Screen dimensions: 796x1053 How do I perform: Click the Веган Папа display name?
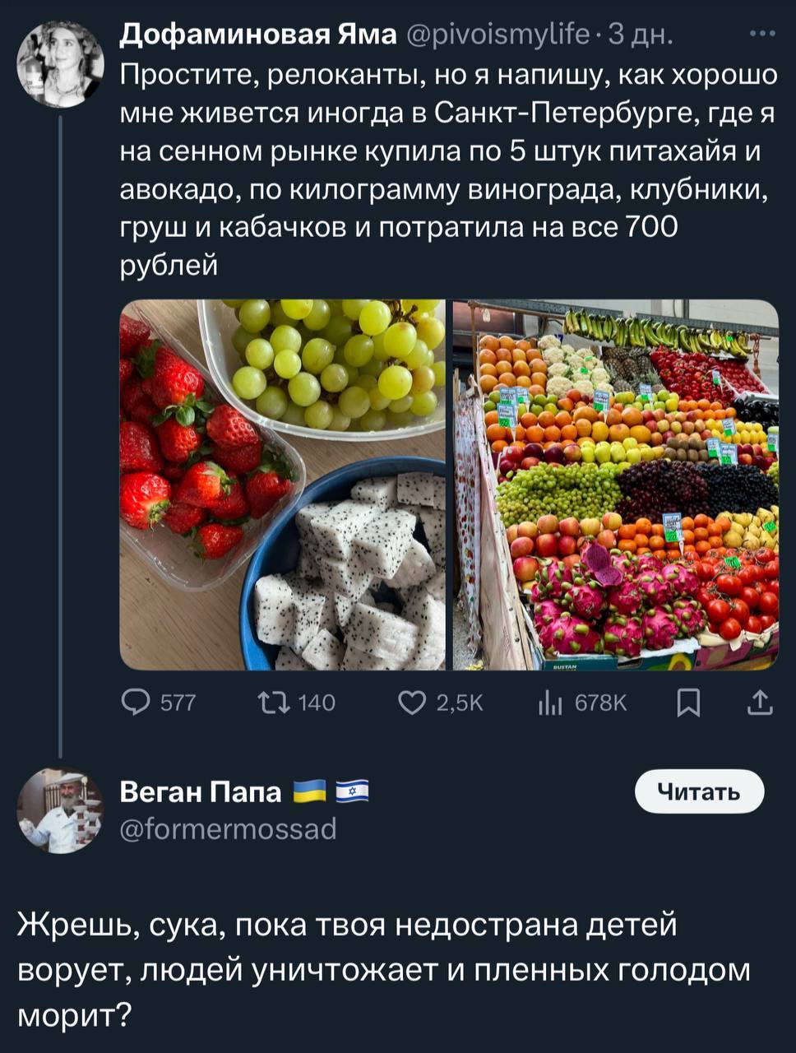click(201, 791)
